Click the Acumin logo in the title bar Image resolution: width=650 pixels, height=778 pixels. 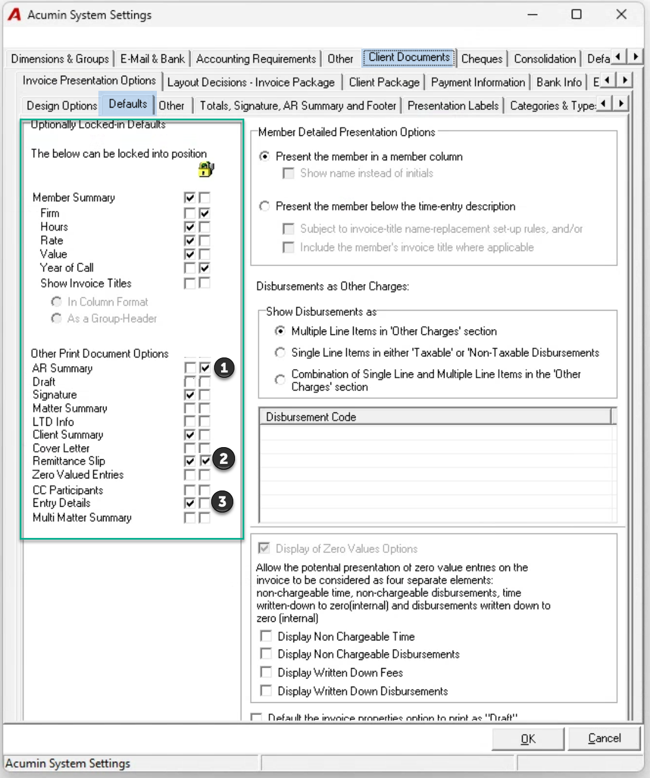click(14, 14)
